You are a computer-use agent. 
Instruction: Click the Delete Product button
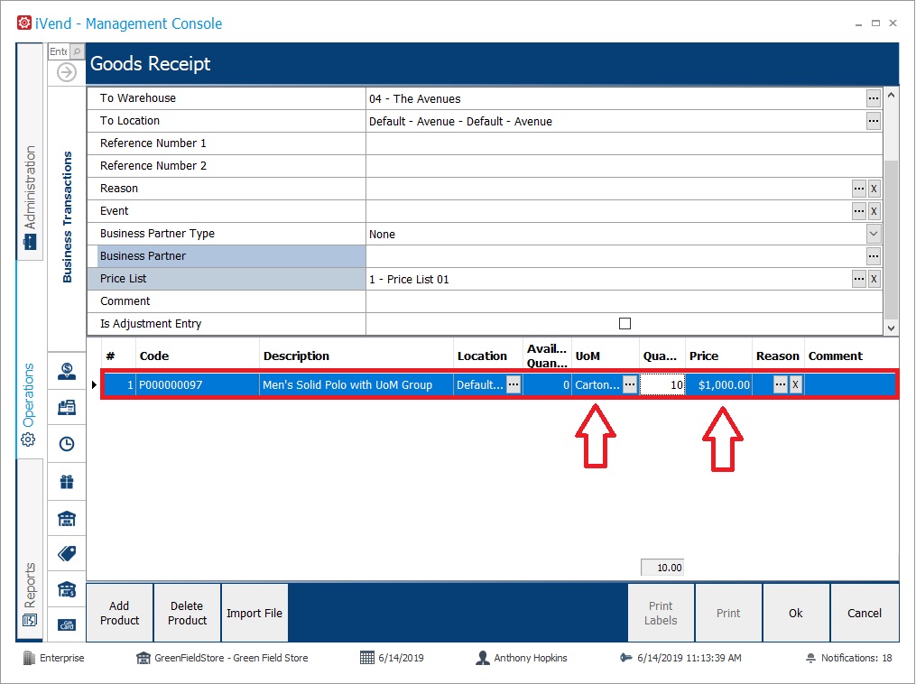pyautogui.click(x=188, y=613)
